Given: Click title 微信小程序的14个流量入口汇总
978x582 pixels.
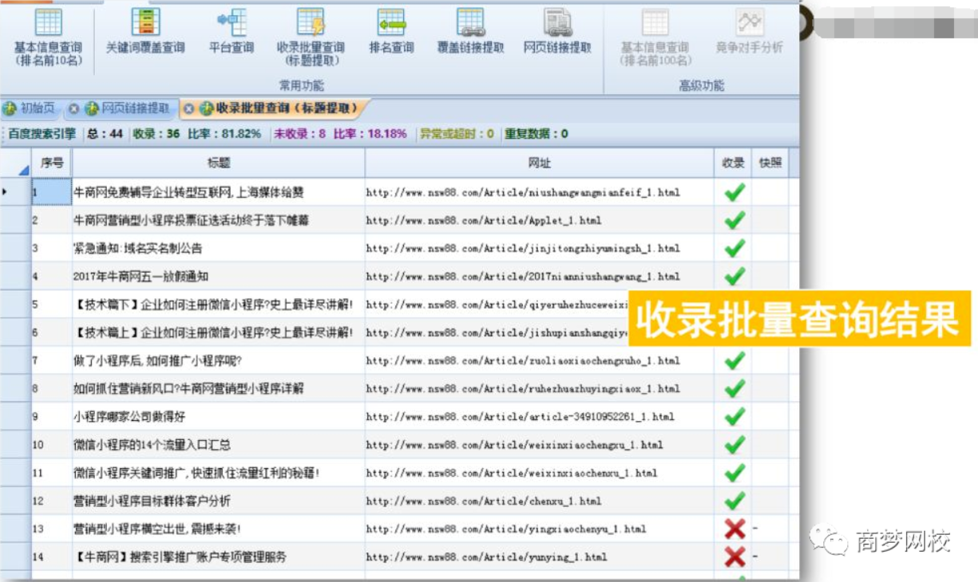Looking at the screenshot, I should click(152, 445).
